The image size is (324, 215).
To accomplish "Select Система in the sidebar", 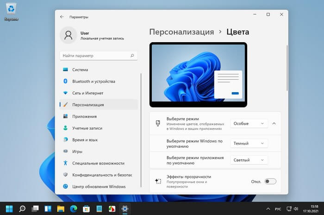I will [98, 70].
